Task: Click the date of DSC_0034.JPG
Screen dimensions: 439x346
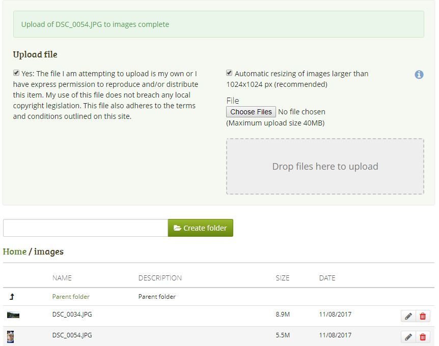Action: pos(335,314)
